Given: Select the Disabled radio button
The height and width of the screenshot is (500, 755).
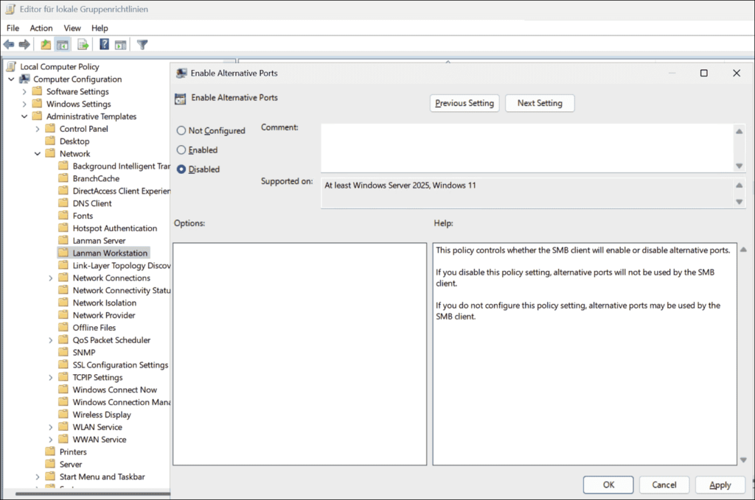Looking at the screenshot, I should click(x=181, y=169).
